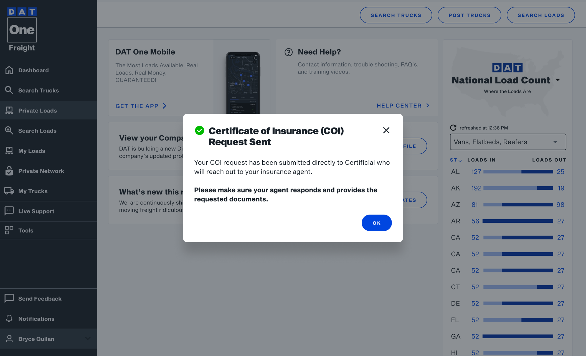Click the Alabama loads in/out bar
Image resolution: width=586 pixels, height=356 pixels.
[x=518, y=172]
